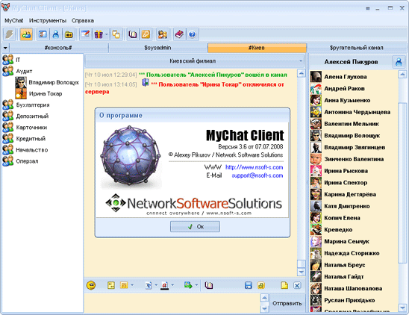Open the open-book icon in the main toolbar
409x315 pixels.
pyautogui.click(x=133, y=34)
